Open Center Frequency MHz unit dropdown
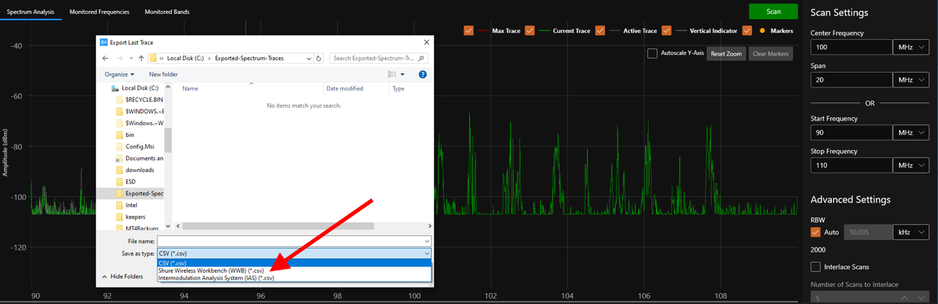This screenshot has width=938, height=304. coord(911,47)
